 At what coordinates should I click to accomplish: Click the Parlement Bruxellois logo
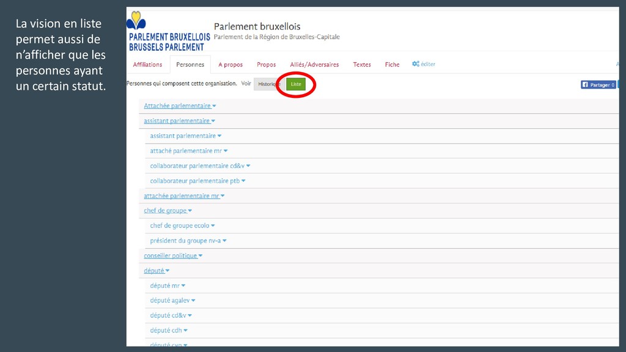169,31
